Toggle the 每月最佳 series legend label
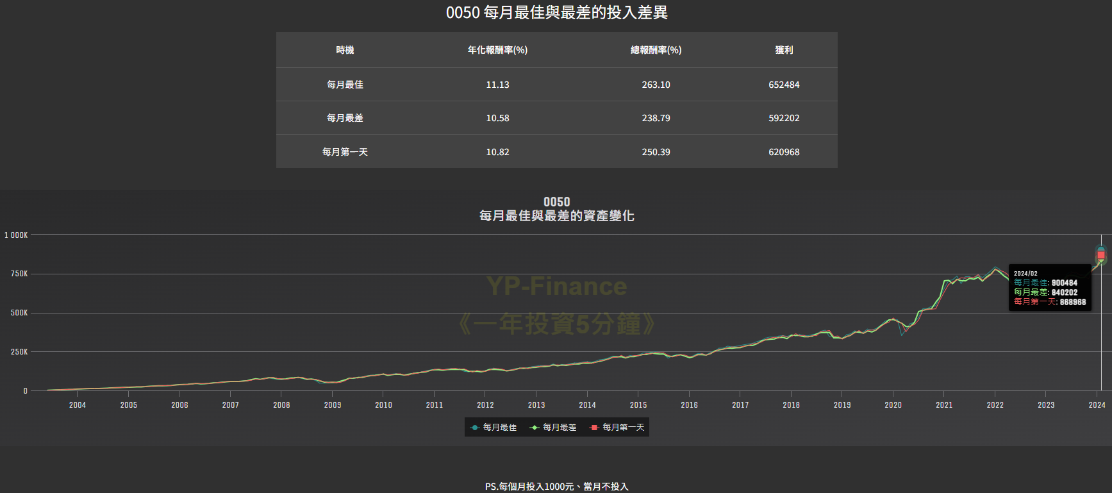Screen dimensions: 1112x493 pos(499,428)
